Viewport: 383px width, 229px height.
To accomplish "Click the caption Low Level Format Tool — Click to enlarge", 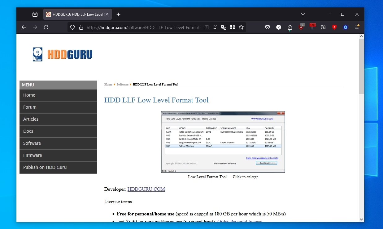I will click(x=223, y=177).
